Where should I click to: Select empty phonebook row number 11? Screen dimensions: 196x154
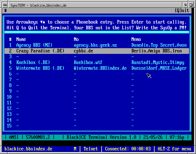point(97,103)
